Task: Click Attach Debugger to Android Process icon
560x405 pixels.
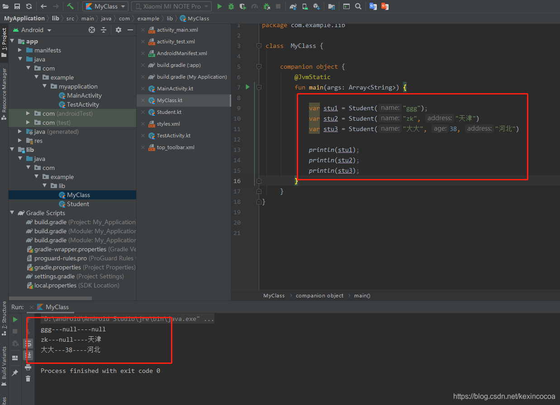Action: point(267,6)
